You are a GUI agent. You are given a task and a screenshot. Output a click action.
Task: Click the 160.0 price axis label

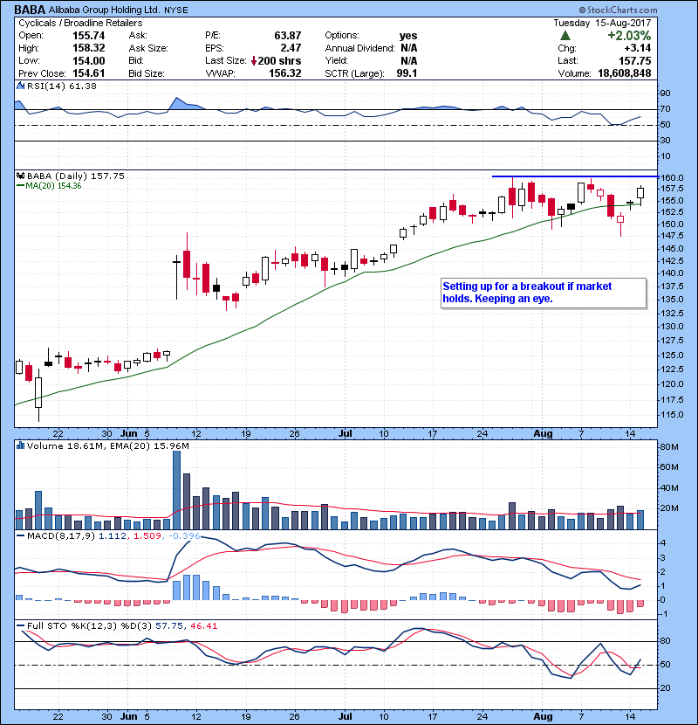click(672, 178)
